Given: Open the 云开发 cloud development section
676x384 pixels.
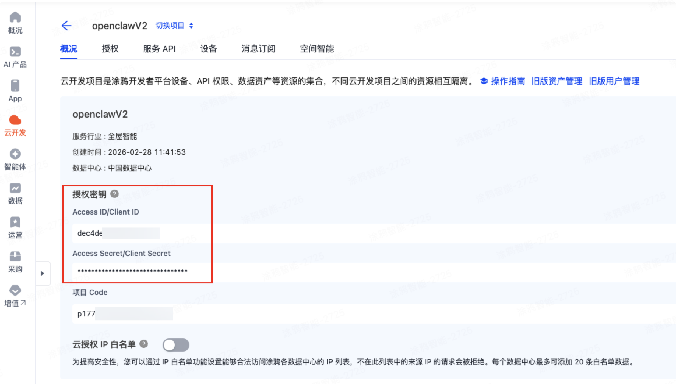Looking at the screenshot, I should pos(15,126).
